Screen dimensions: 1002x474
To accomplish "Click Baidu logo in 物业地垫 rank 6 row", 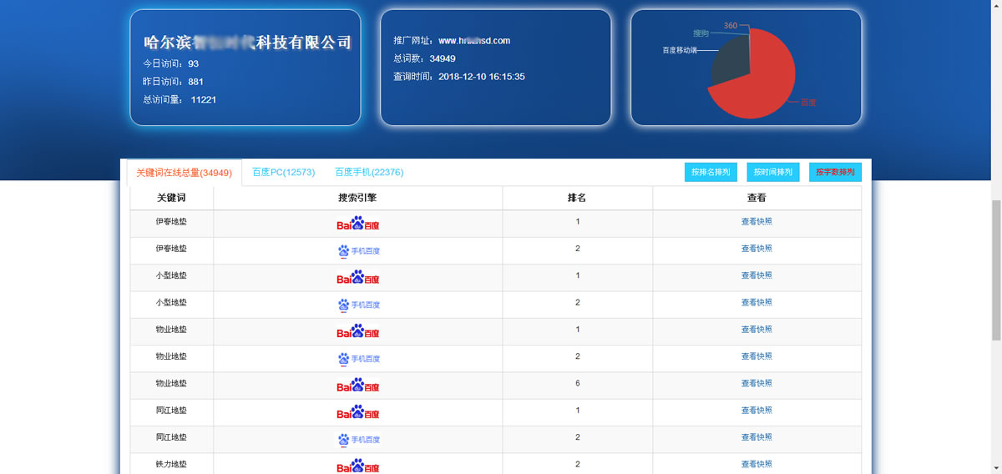I will click(357, 386).
